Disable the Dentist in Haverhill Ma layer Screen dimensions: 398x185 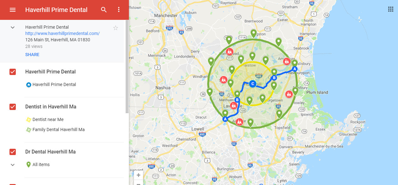click(12, 107)
